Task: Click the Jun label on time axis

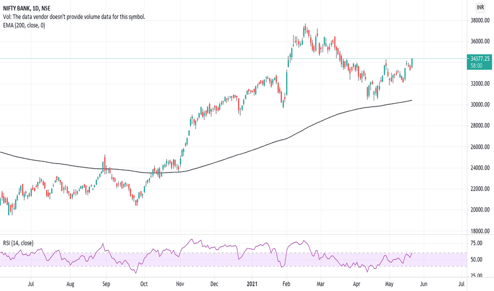Action: [424, 284]
